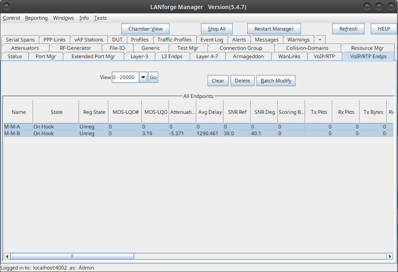The height and width of the screenshot is (272, 398).
Task: Open the Reporting menu
Action: [x=36, y=18]
